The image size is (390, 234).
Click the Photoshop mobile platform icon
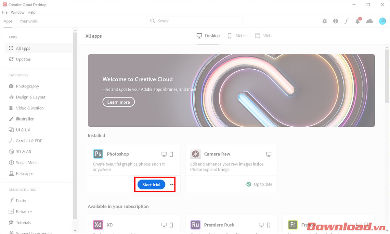point(172,154)
